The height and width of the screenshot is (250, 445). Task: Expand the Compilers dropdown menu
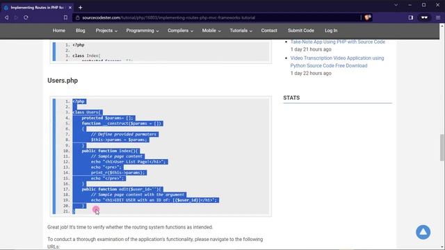click(180, 31)
